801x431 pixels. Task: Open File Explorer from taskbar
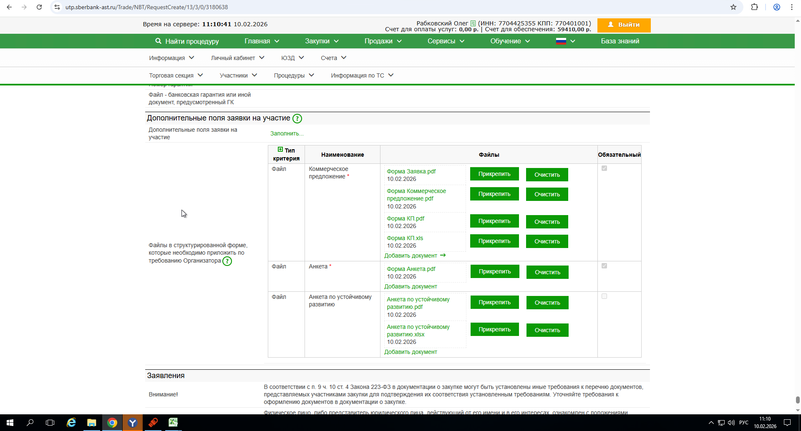point(92,423)
